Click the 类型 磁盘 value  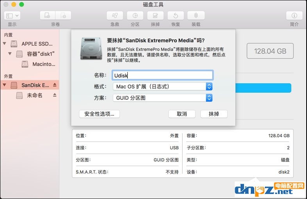tap(285, 160)
